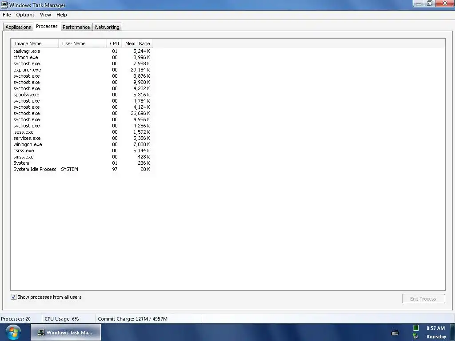
Task: Minimize the Task Manager window
Action: pyautogui.click(x=419, y=4)
